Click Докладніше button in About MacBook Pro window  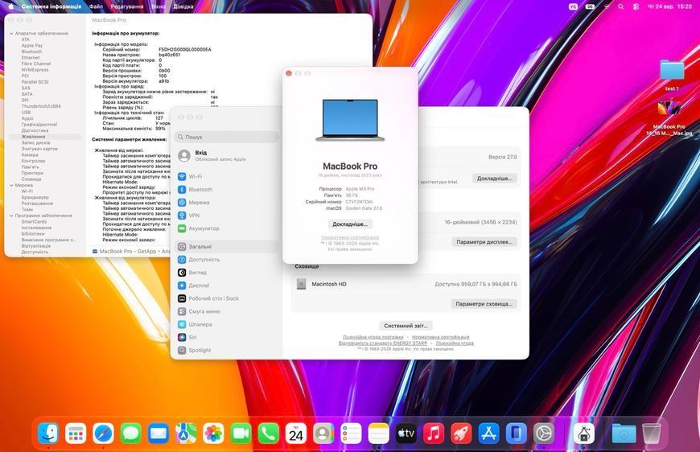coord(350,224)
